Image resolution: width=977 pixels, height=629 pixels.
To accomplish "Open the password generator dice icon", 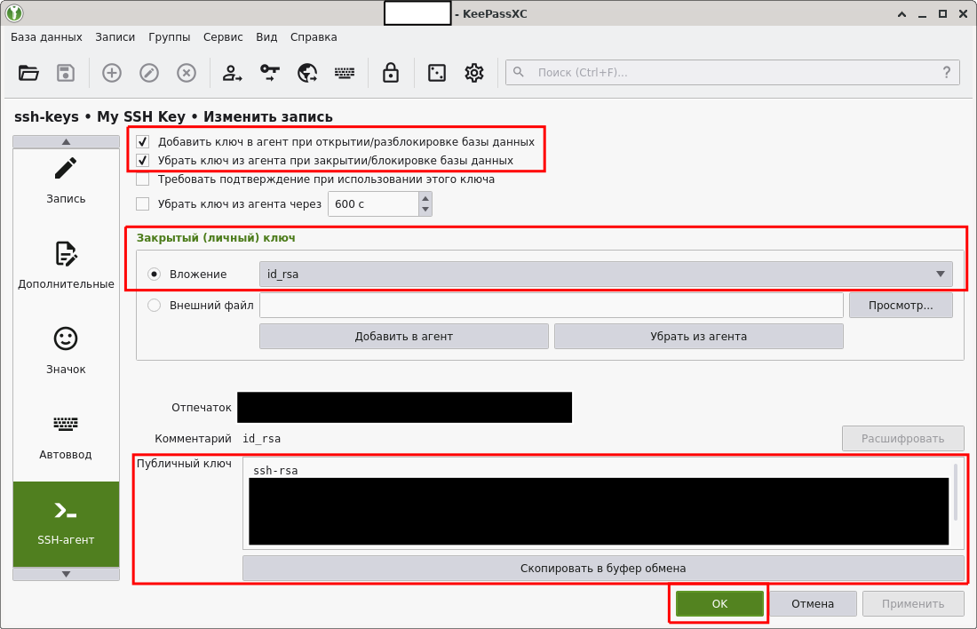I will point(437,73).
